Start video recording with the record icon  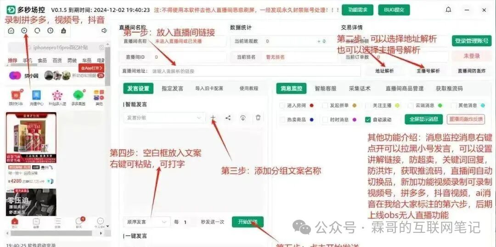coord(24,31)
